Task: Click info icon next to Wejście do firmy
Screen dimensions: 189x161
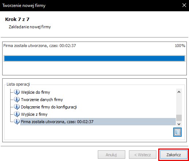Action: (x=17, y=92)
